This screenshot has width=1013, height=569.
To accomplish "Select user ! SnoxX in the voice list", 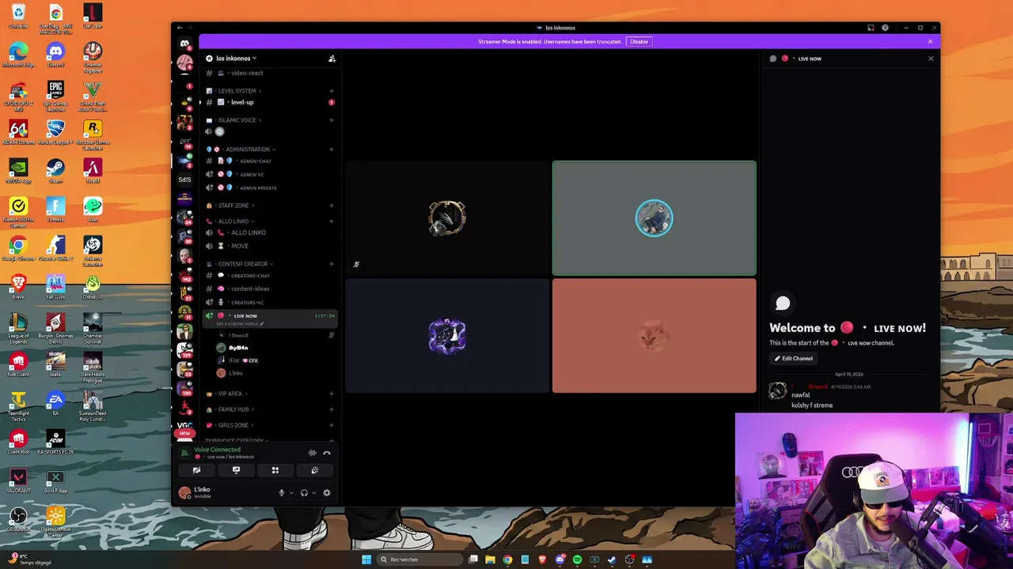I will pyautogui.click(x=238, y=335).
